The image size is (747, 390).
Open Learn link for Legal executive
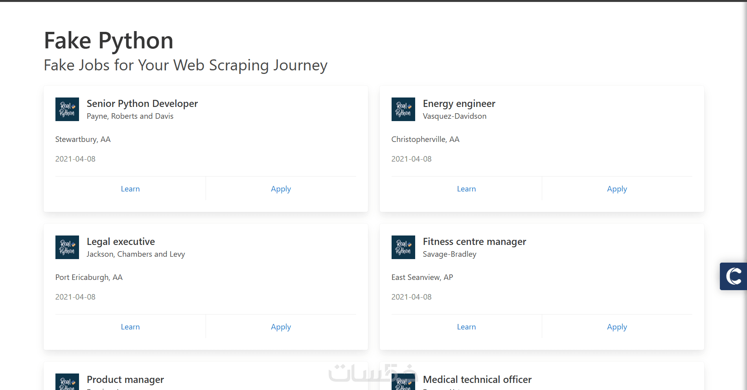(x=130, y=327)
